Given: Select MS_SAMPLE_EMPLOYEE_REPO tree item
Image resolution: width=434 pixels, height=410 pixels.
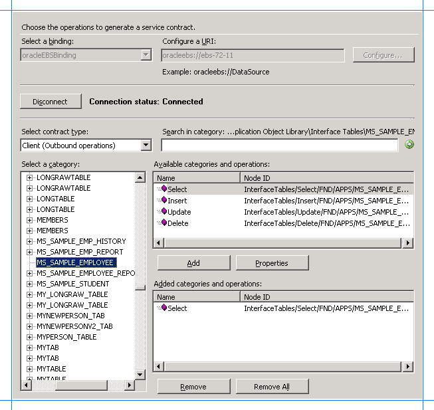Looking at the screenshot, I should [86, 273].
